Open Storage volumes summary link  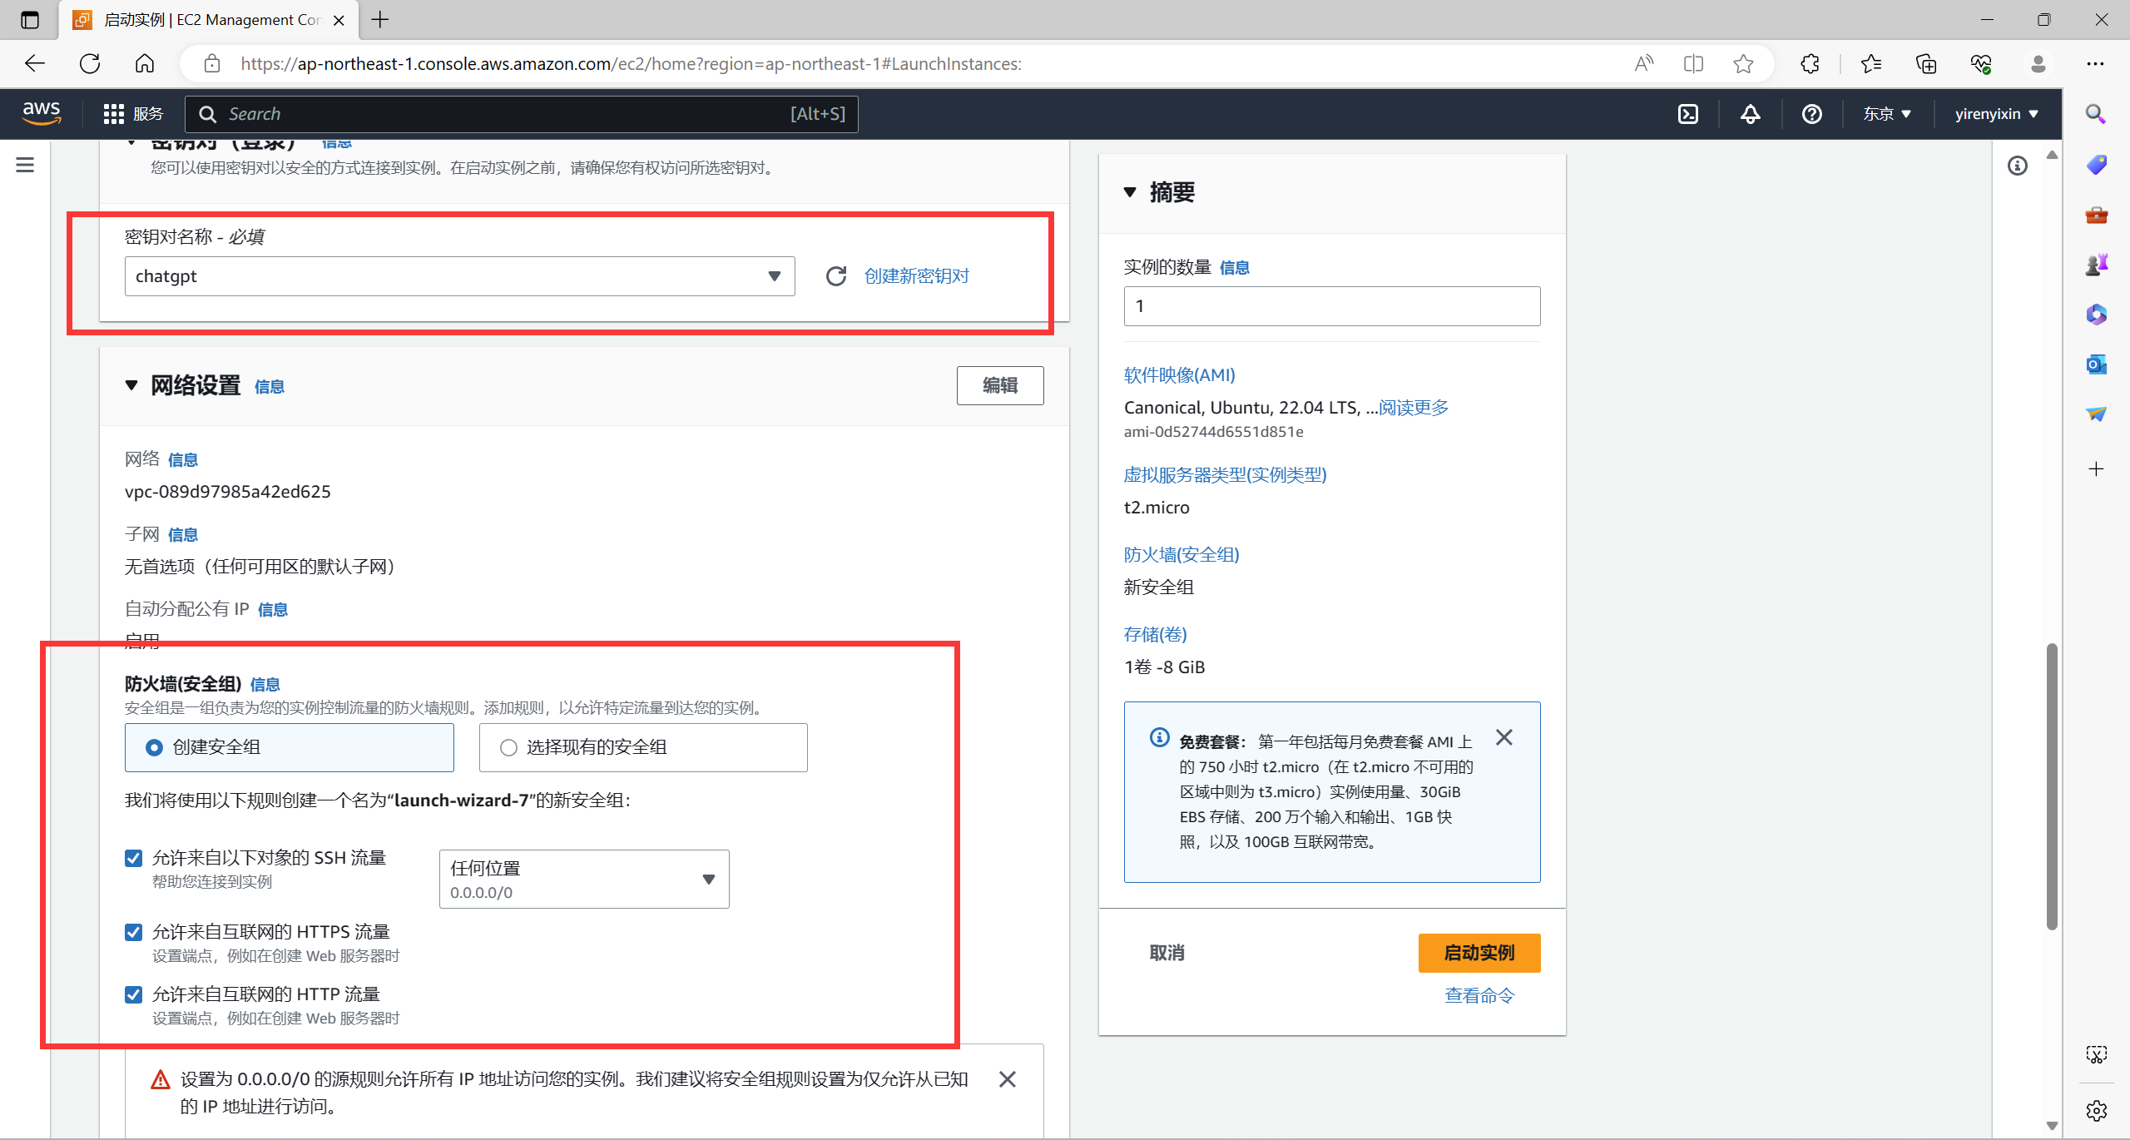coord(1156,635)
